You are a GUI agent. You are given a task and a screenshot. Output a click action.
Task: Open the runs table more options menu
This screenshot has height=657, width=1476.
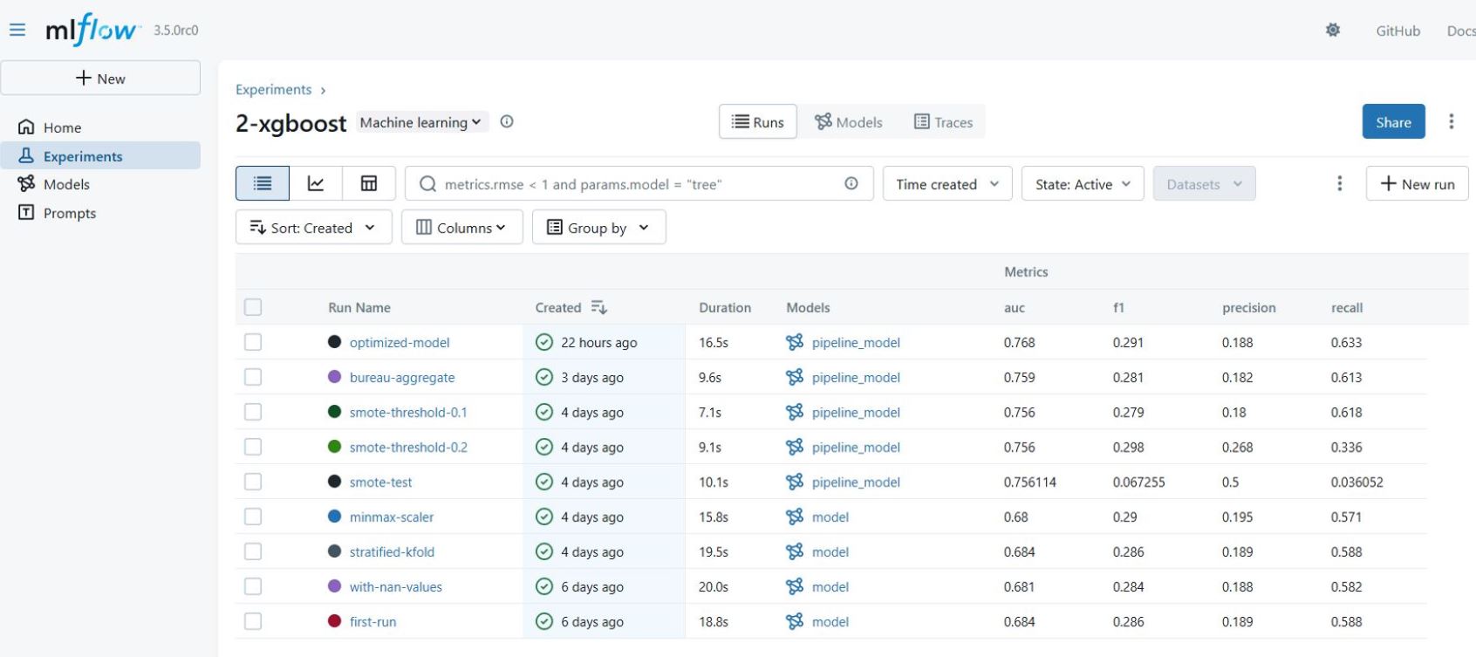(1340, 184)
